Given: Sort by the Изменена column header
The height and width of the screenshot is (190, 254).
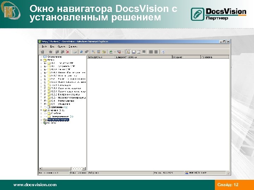Looking at the screenshot, I should pyautogui.click(x=215, y=57).
